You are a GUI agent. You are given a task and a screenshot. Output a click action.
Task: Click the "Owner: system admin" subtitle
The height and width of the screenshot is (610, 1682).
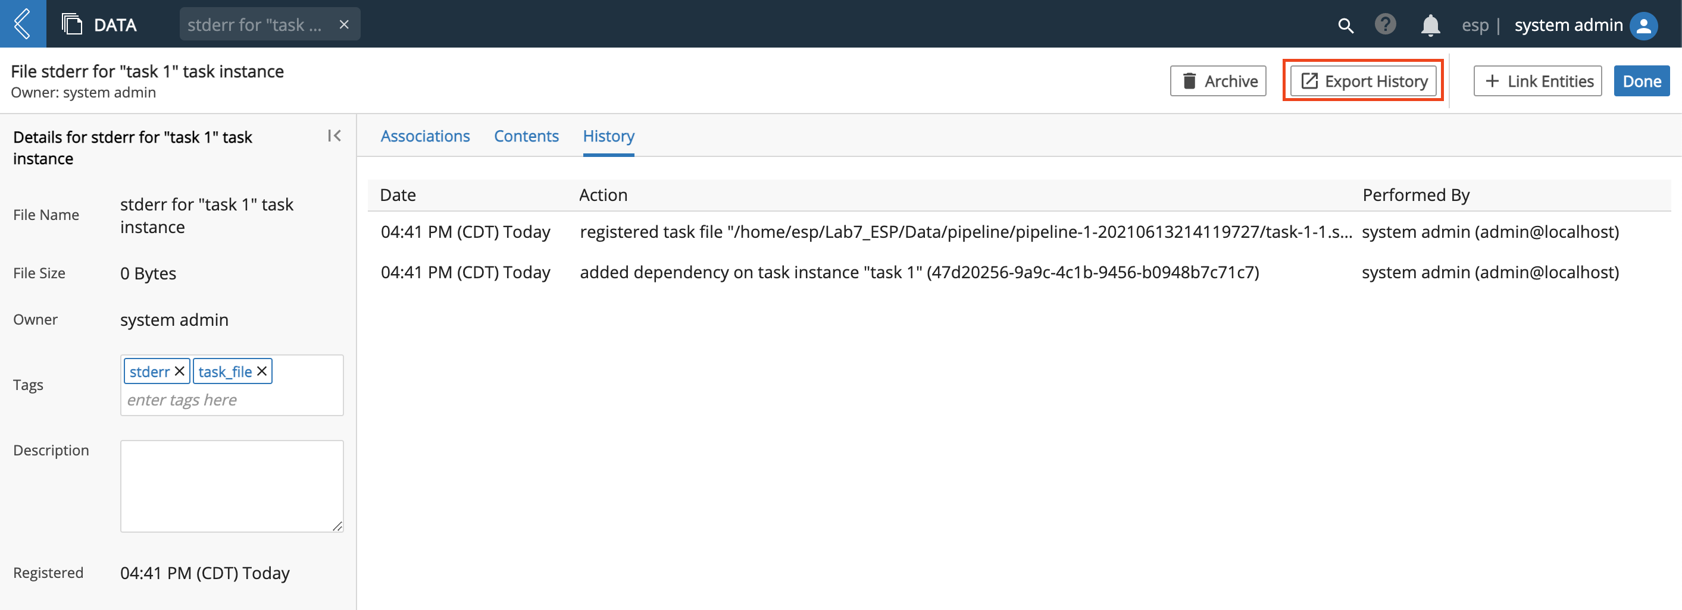[83, 93]
